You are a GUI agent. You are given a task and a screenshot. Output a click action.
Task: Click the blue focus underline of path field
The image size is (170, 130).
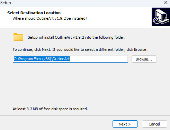(70, 62)
